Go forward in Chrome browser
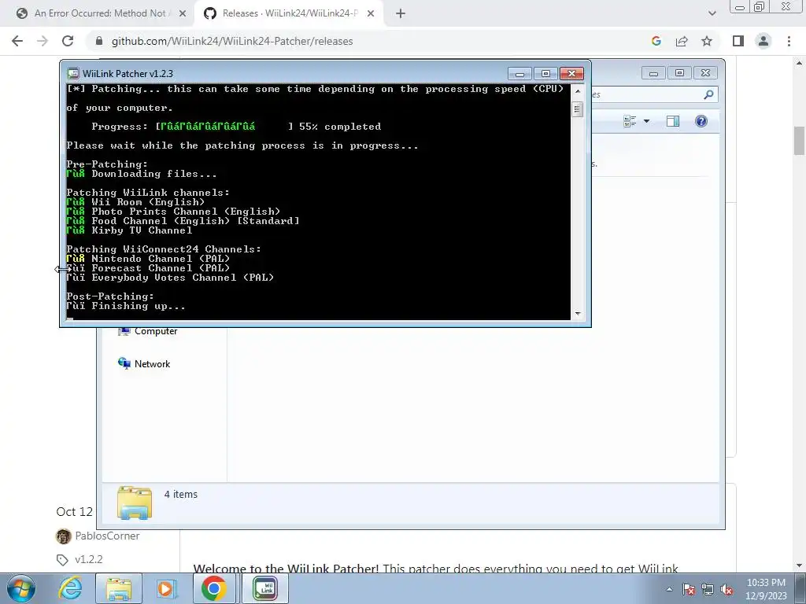Viewport: 806px width, 604px height. point(43,41)
